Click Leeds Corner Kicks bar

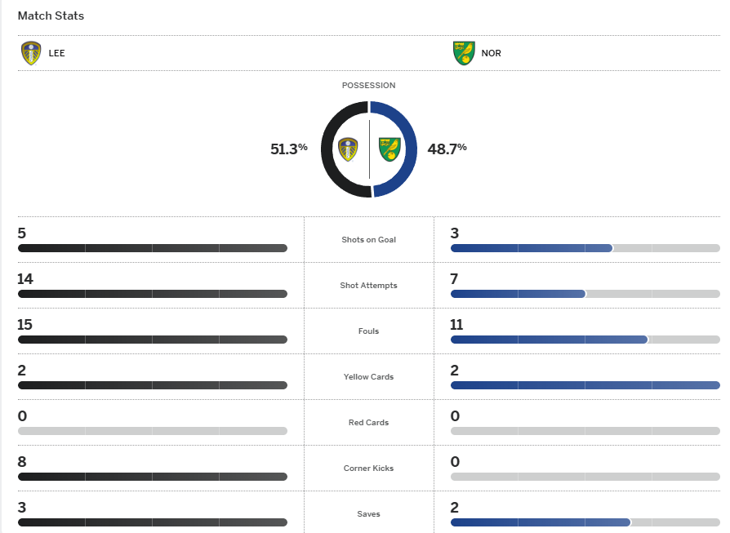tap(152, 477)
